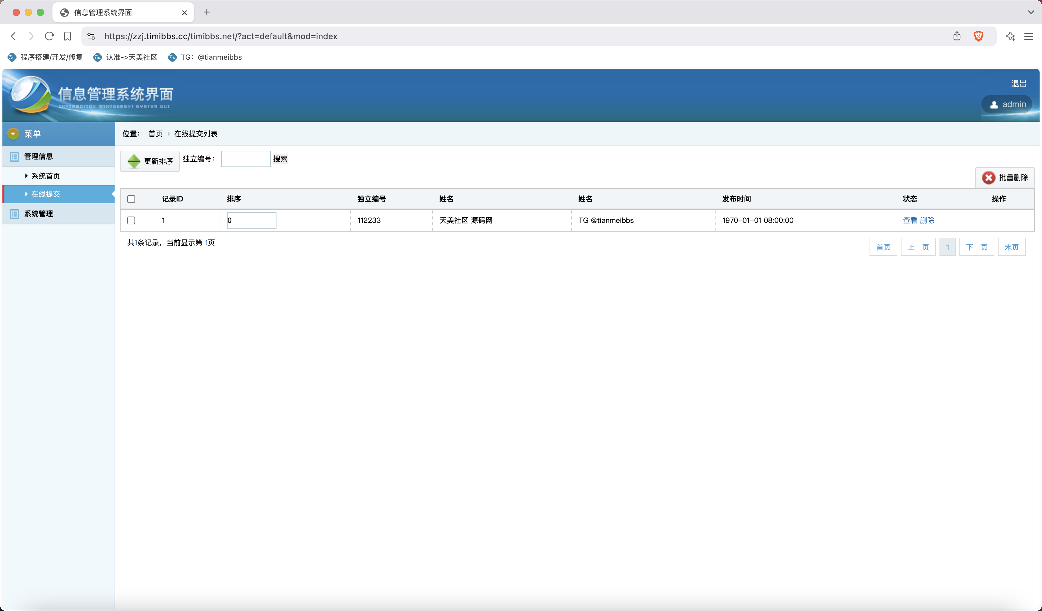This screenshot has width=1042, height=611.
Task: Jump to 末页 in pagination
Action: (x=1012, y=247)
